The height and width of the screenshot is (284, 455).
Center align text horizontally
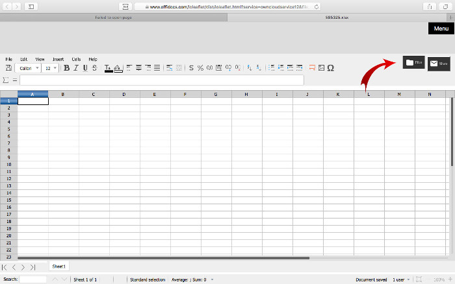pos(138,68)
